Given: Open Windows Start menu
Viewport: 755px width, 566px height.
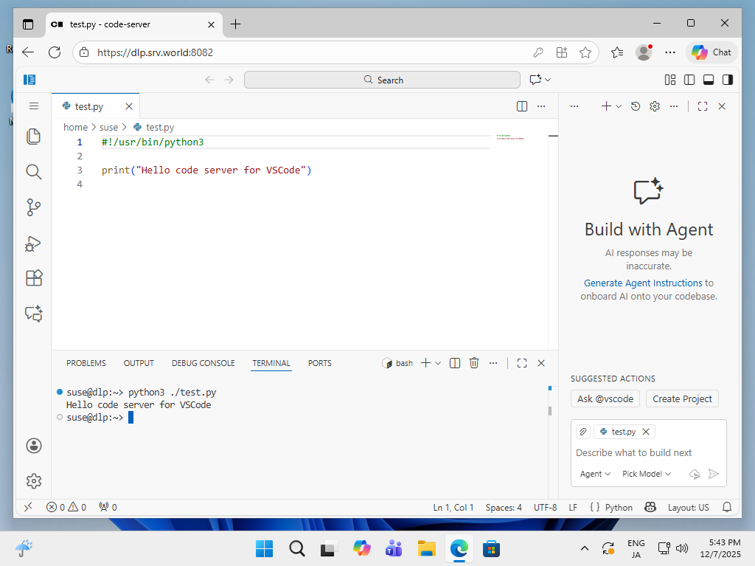Looking at the screenshot, I should (265, 548).
